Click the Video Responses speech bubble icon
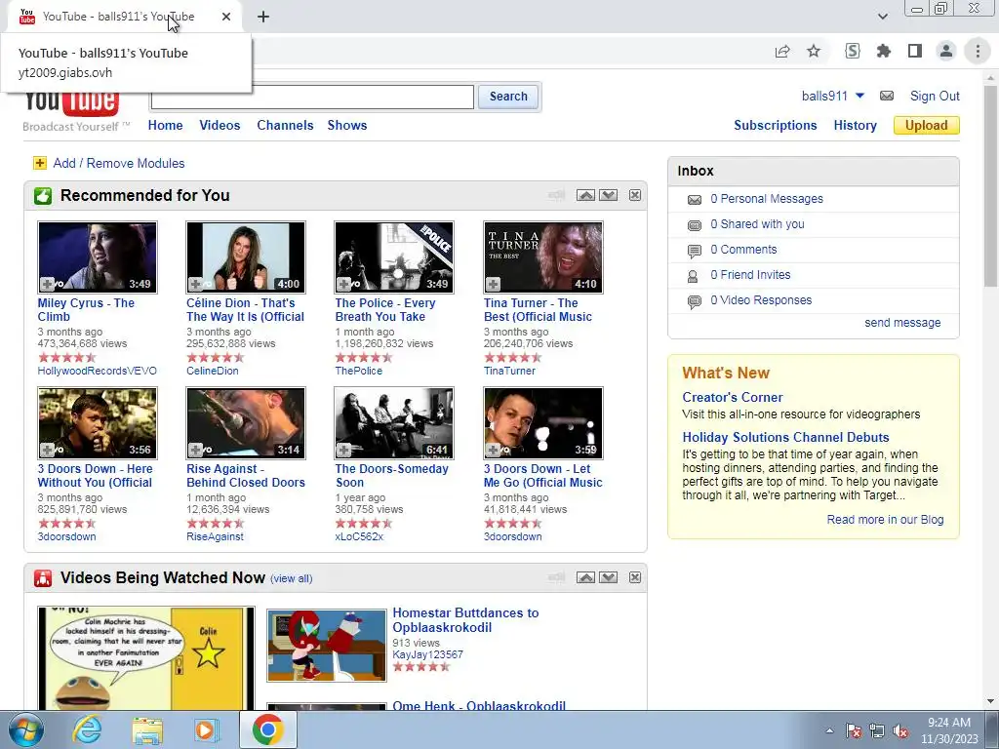999x749 pixels. click(695, 302)
